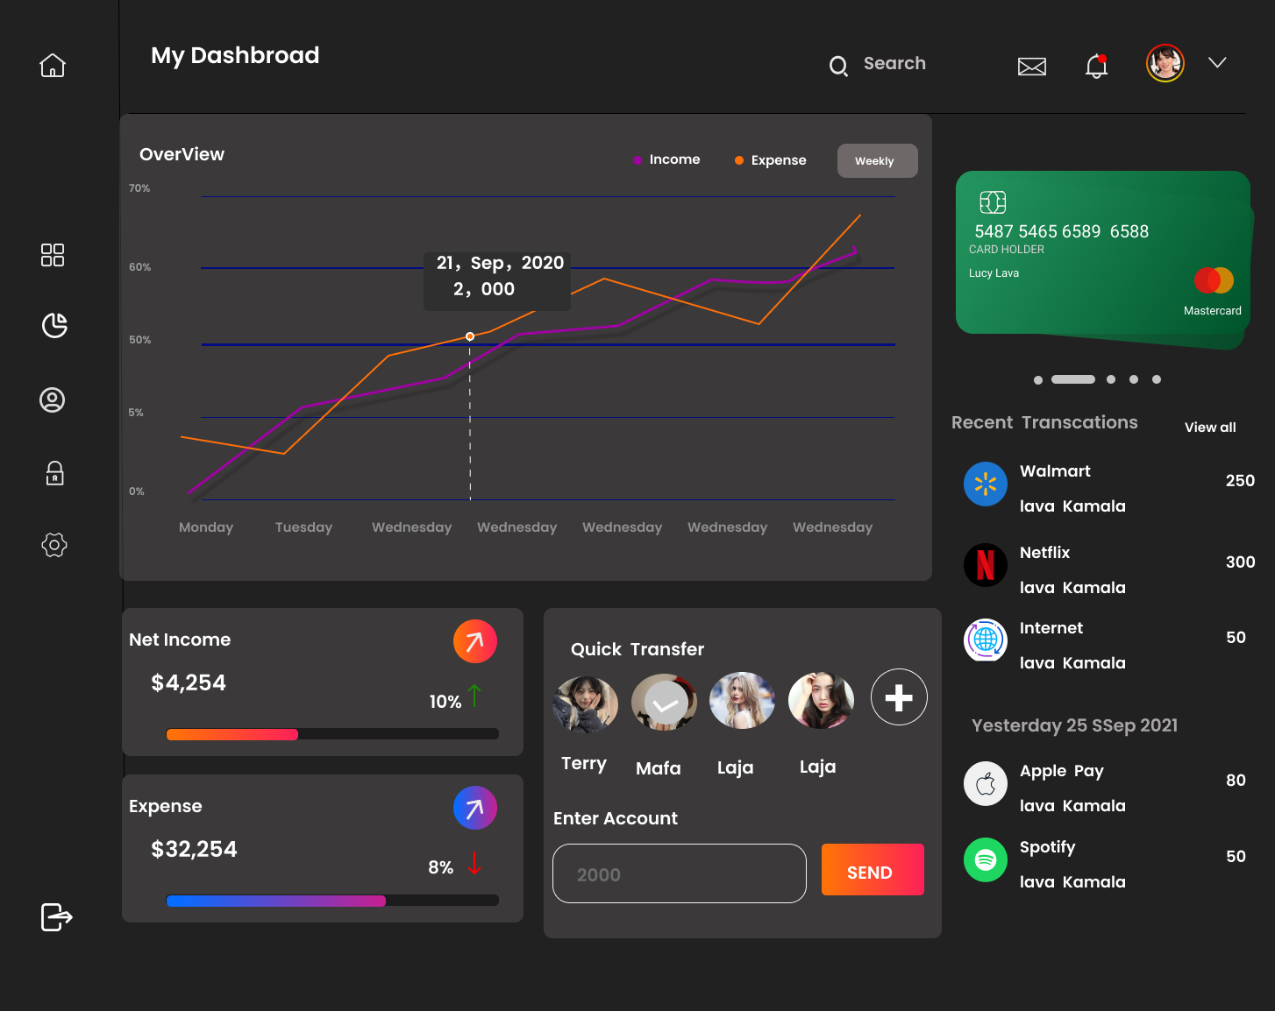Screen dimensions: 1275x1011
Task: Expand the profile chevron dropdown
Action: click(x=1217, y=63)
